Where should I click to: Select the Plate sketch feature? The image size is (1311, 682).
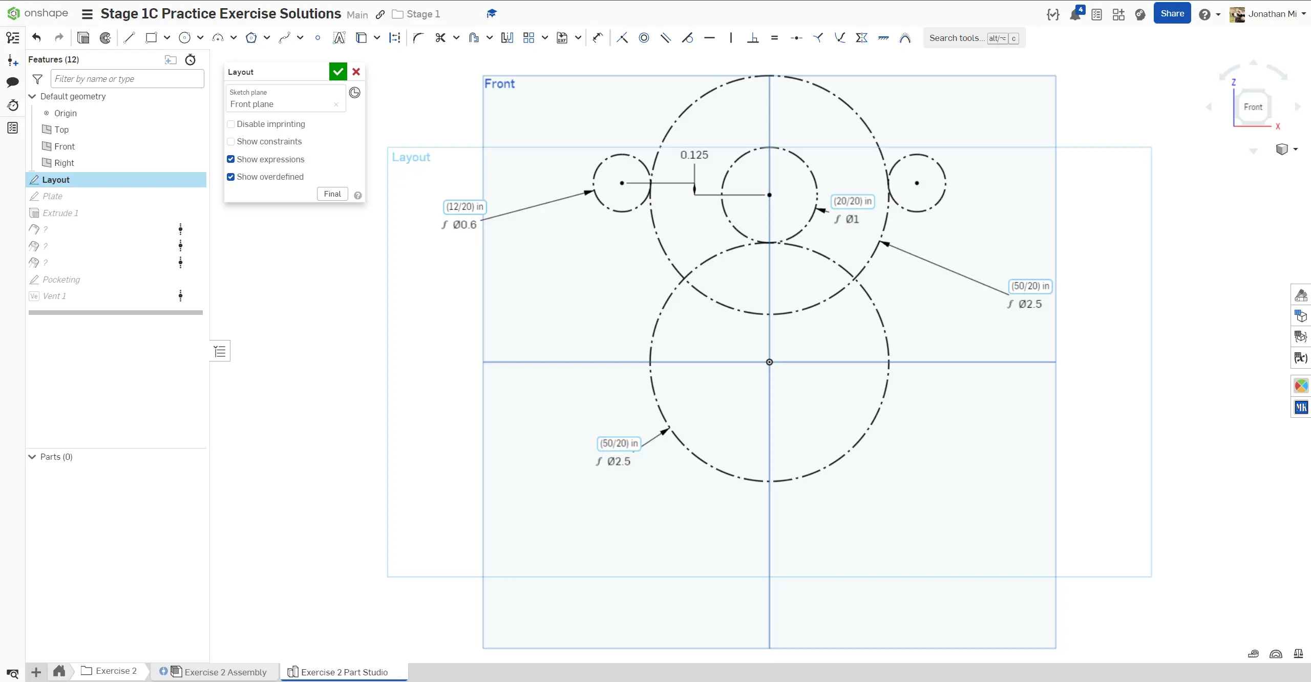(52, 196)
